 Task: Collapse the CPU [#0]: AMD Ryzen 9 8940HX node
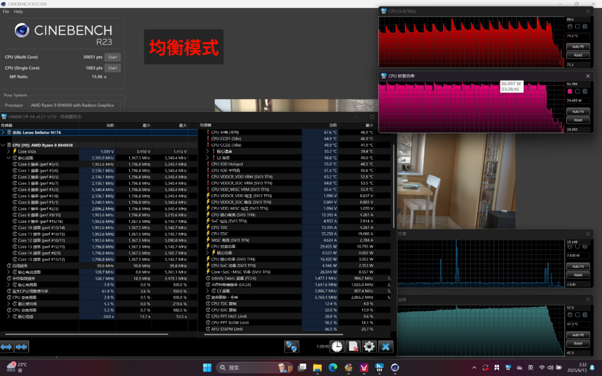[3, 145]
